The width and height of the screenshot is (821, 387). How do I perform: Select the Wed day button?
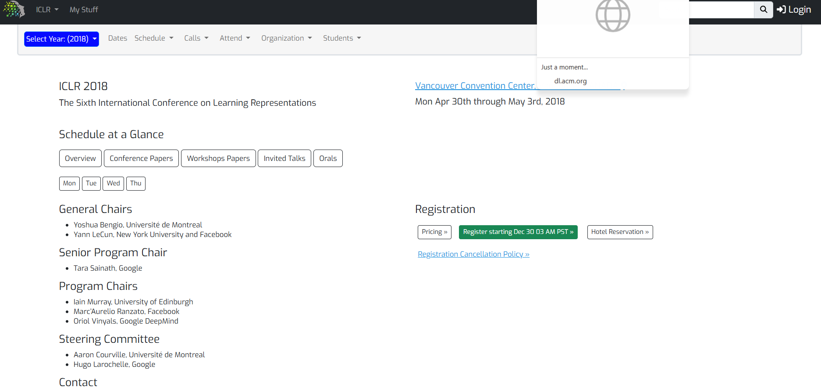click(113, 183)
